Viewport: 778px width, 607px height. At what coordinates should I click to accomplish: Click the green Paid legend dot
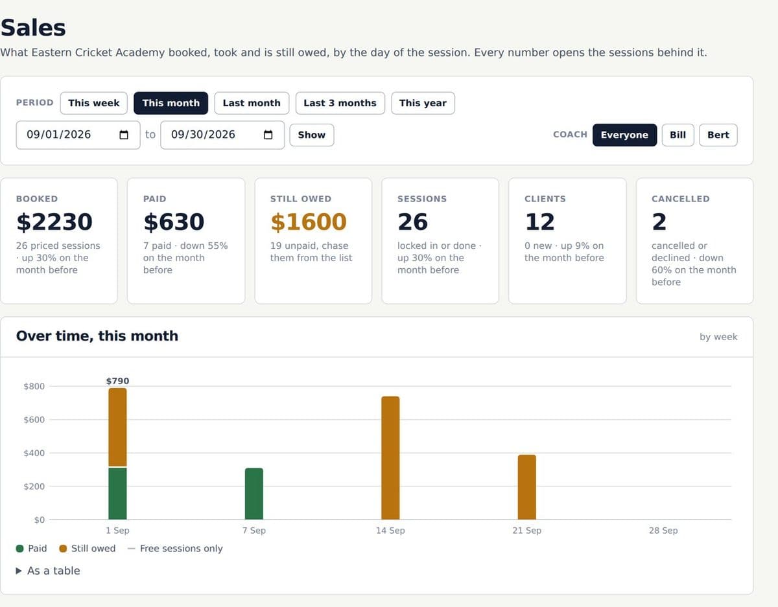tap(20, 549)
